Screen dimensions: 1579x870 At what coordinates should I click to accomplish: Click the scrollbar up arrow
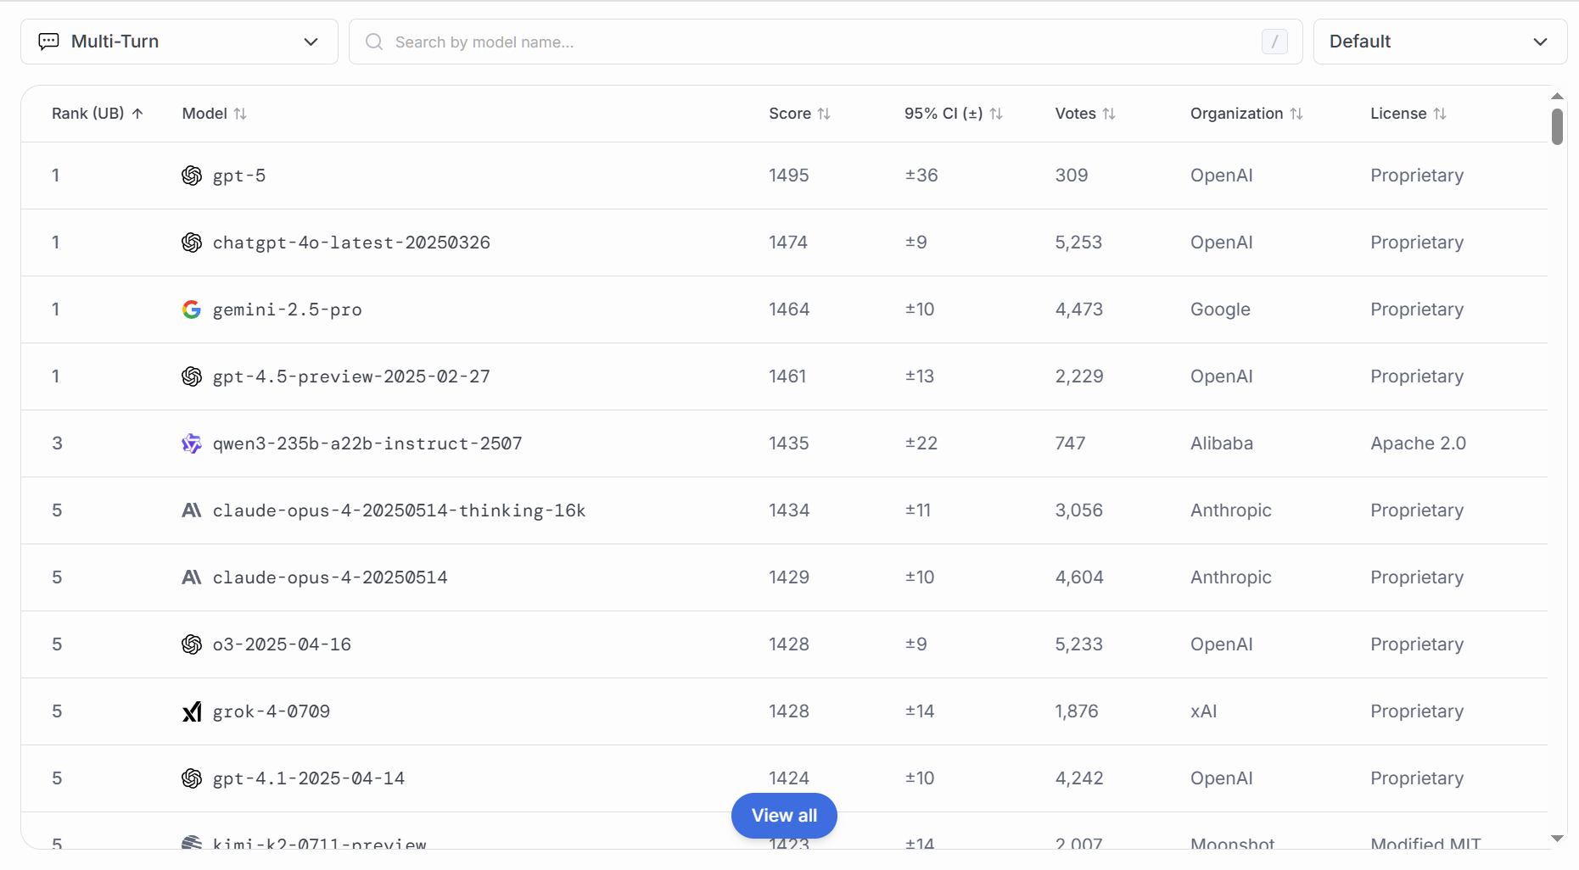pyautogui.click(x=1557, y=97)
